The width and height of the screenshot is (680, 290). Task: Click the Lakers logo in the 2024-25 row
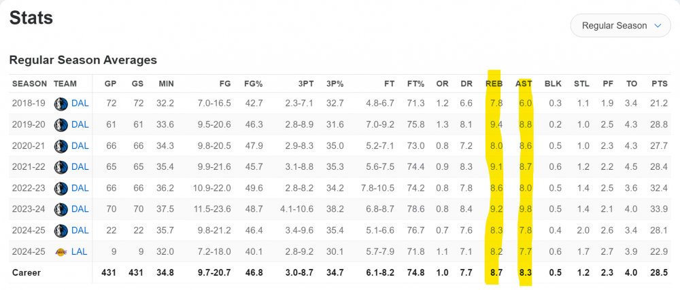[61, 251]
